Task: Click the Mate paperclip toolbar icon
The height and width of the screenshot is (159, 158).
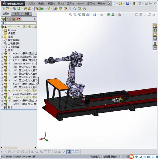Action: pos(14,9)
